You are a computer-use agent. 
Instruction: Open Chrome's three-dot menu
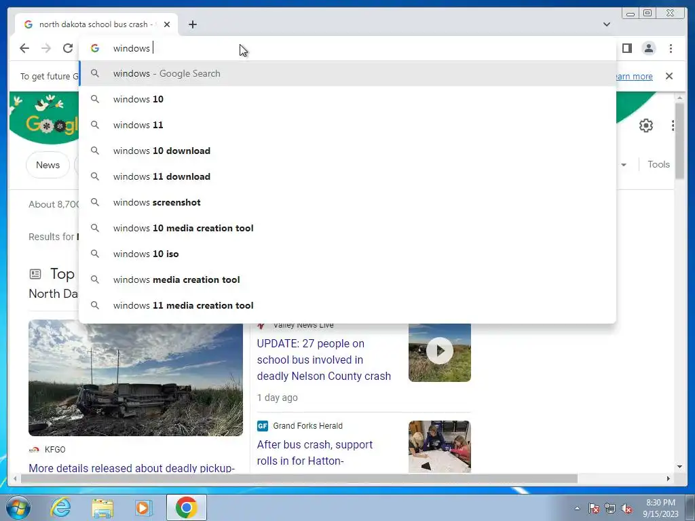(671, 48)
